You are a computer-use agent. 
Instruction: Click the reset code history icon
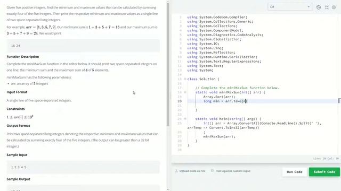[319, 7]
